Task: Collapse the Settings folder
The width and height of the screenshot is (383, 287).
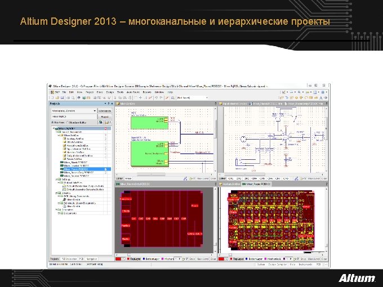Action: pyautogui.click(x=56, y=180)
